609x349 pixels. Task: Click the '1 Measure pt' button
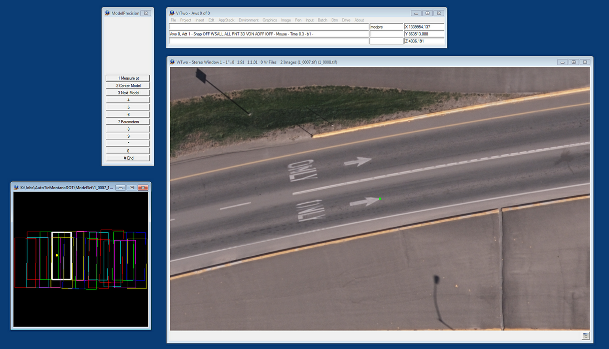[128, 78]
